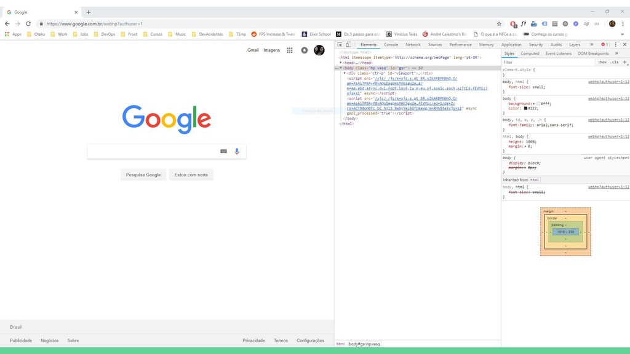Click the white #fff background swatch

pos(538,103)
